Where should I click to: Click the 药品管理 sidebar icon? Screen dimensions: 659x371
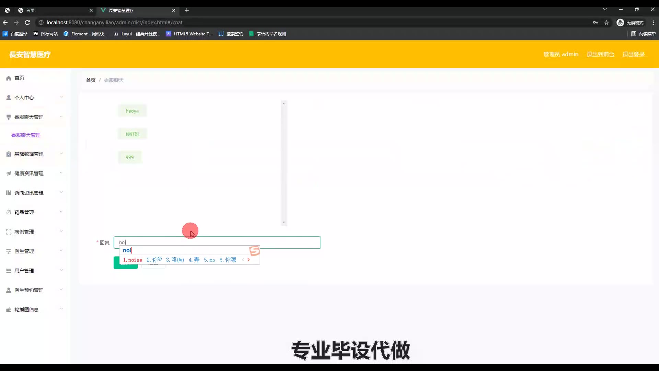pos(9,212)
